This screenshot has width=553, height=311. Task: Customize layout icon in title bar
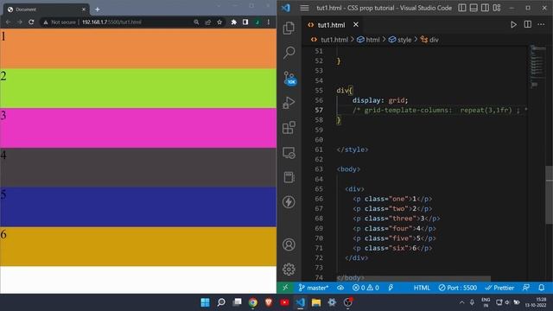[497, 8]
